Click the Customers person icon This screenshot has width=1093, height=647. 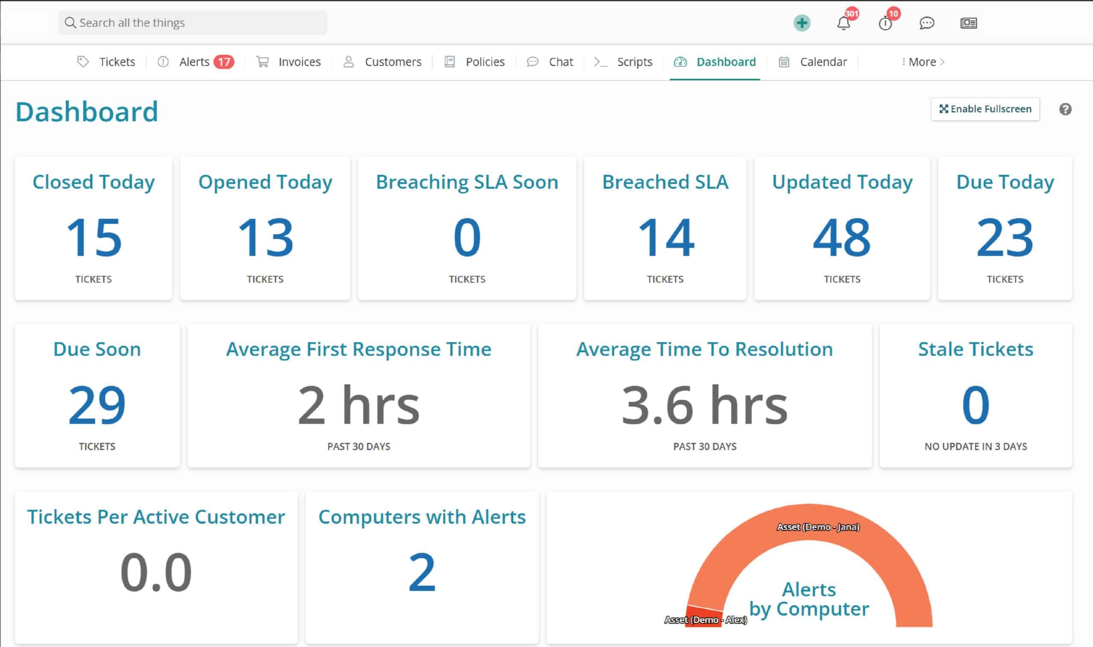348,61
